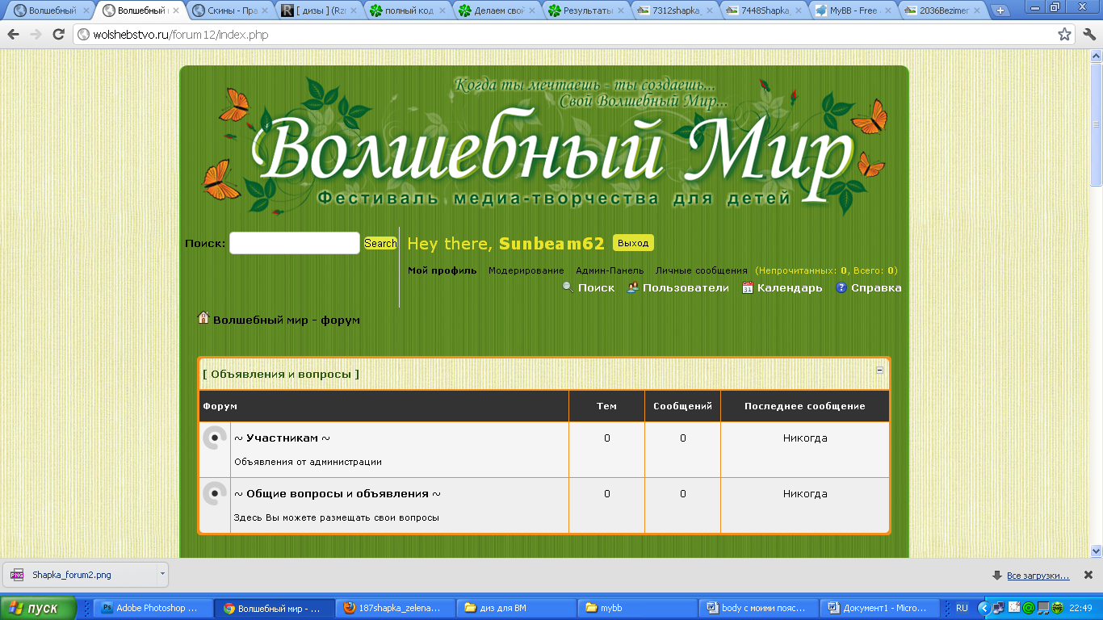Click 'Объявления от администрации' description text
The height and width of the screenshot is (620, 1103).
[308, 462]
